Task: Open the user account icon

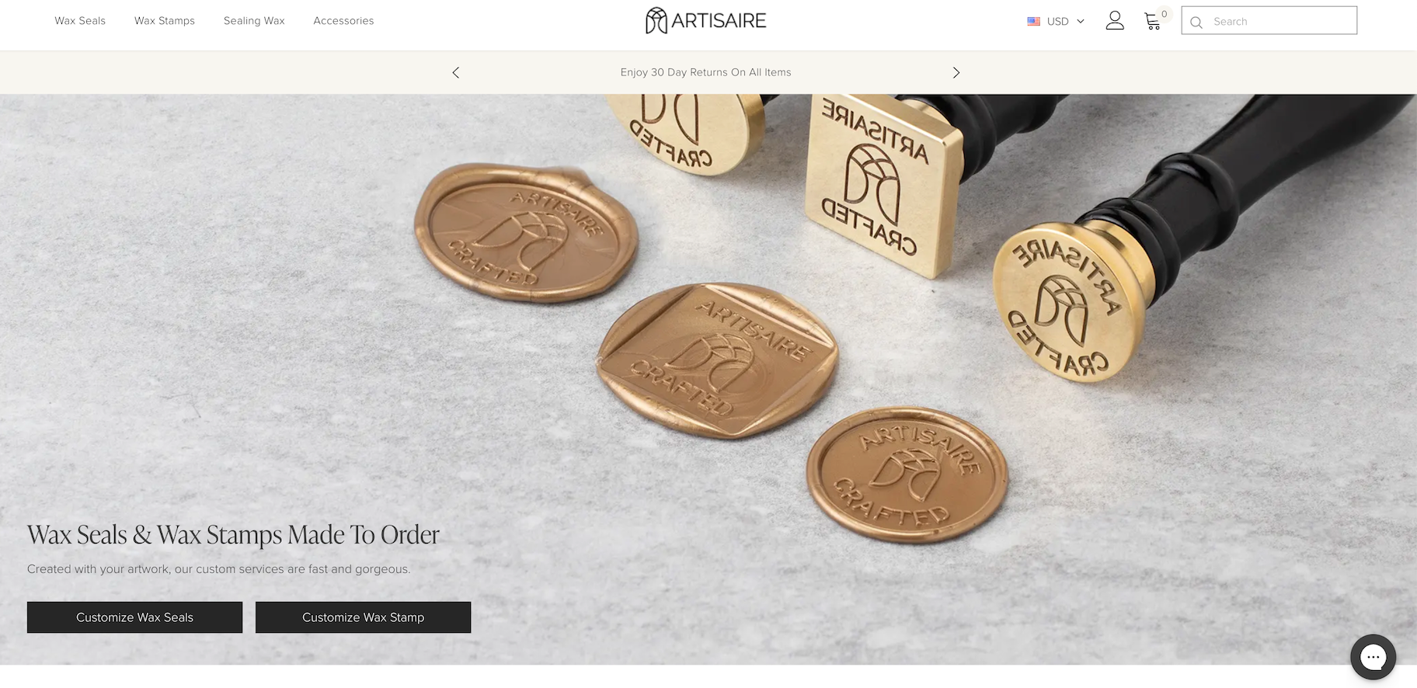Action: click(x=1115, y=21)
